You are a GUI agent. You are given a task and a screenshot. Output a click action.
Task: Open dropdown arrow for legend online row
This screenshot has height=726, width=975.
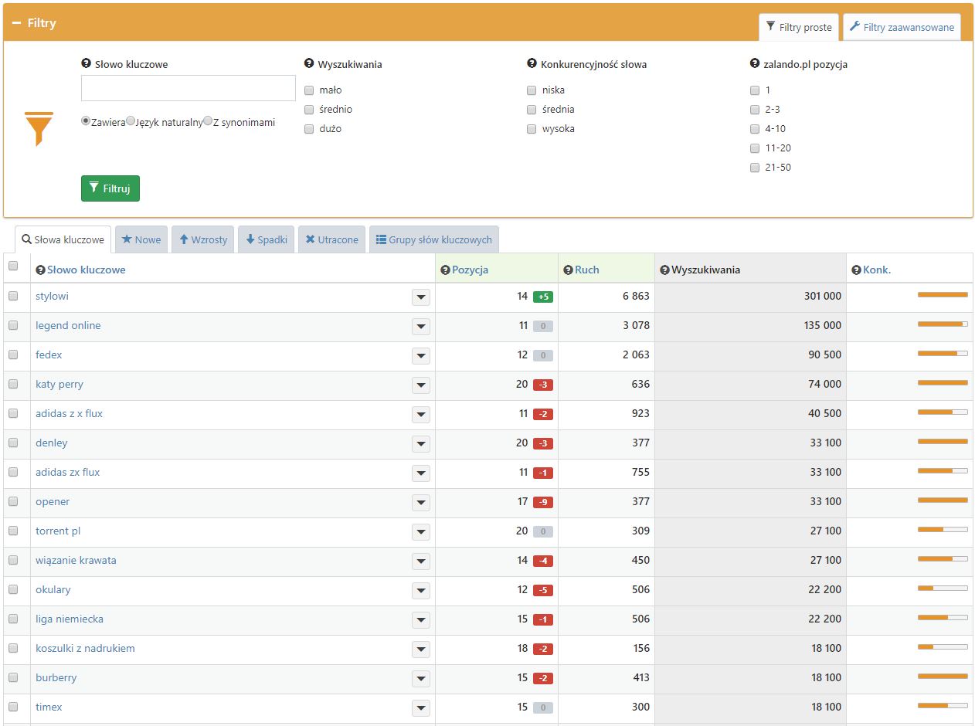421,327
